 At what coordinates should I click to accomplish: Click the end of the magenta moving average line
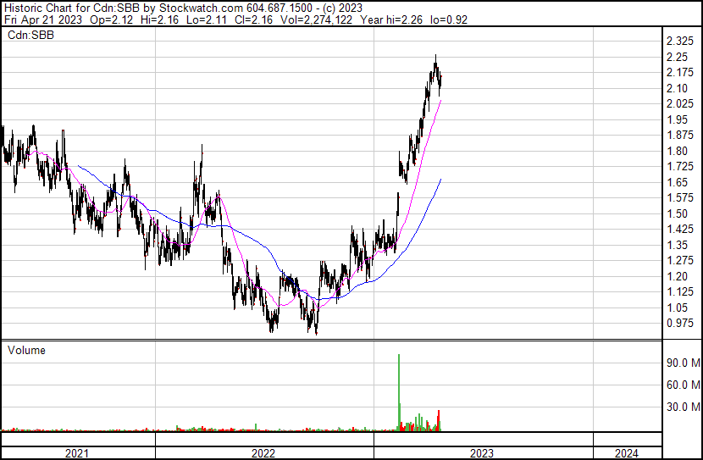tap(440, 100)
